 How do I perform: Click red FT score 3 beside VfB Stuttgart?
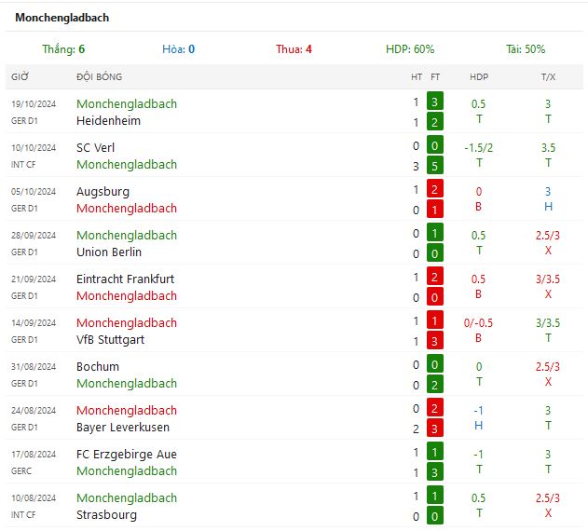click(x=435, y=341)
